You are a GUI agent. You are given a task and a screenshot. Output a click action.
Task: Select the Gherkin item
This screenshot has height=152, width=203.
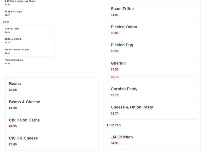tap(118, 63)
